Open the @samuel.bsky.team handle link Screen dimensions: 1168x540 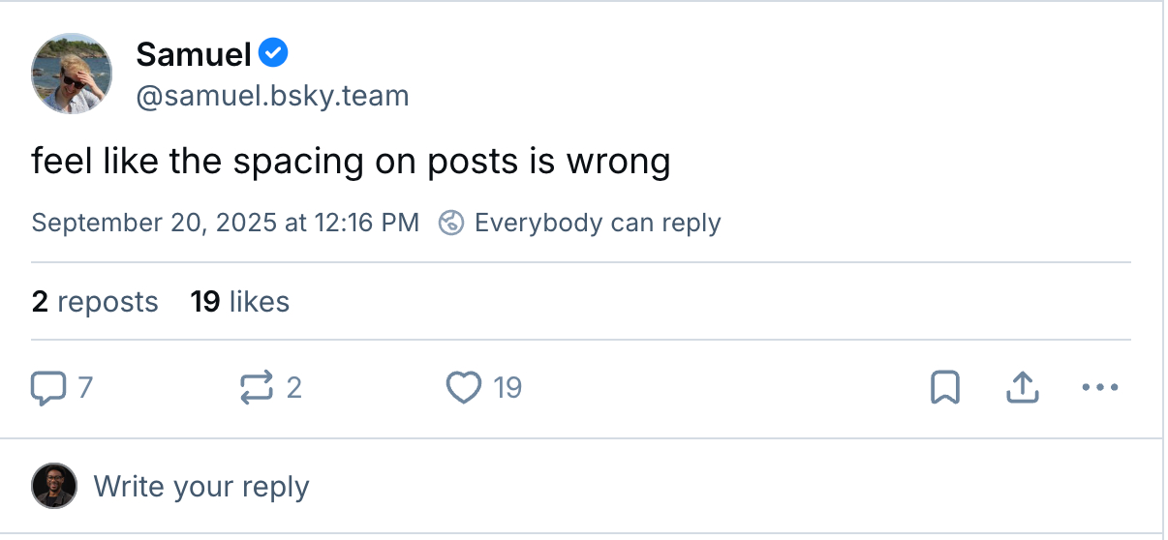(272, 96)
